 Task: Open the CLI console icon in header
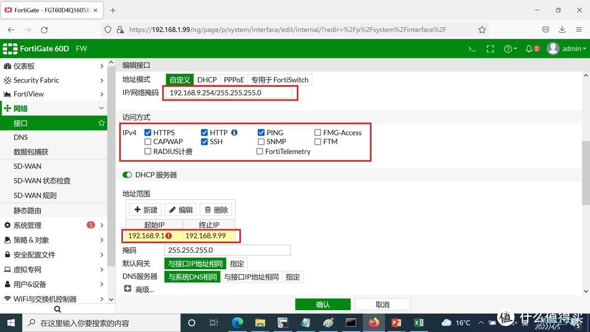tap(472, 49)
